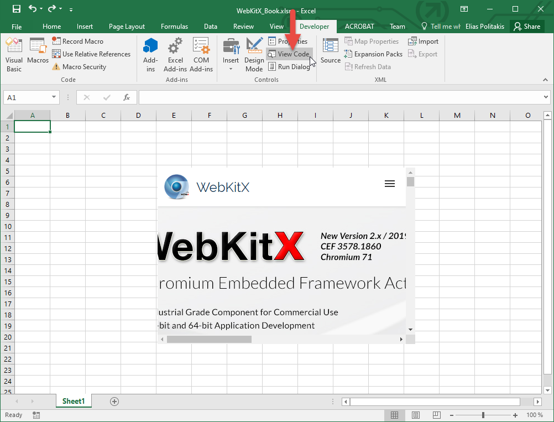Click the macro recording status bar icon

coord(36,415)
